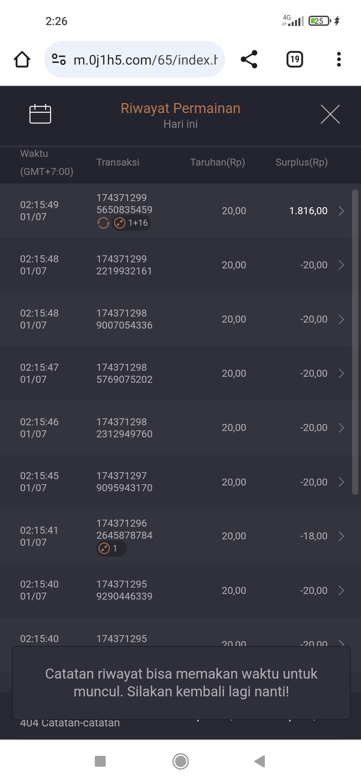Tap the share icon in browser bar

(249, 60)
